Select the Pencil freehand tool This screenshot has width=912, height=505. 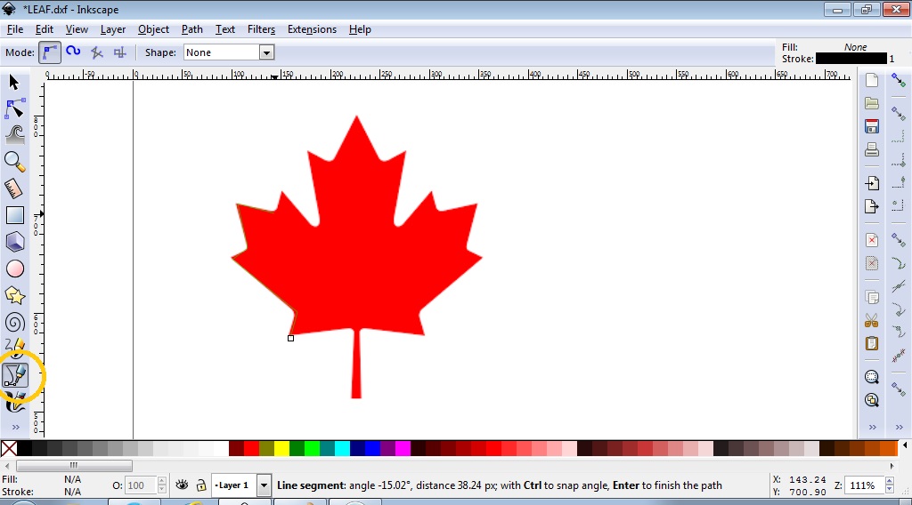[14, 347]
